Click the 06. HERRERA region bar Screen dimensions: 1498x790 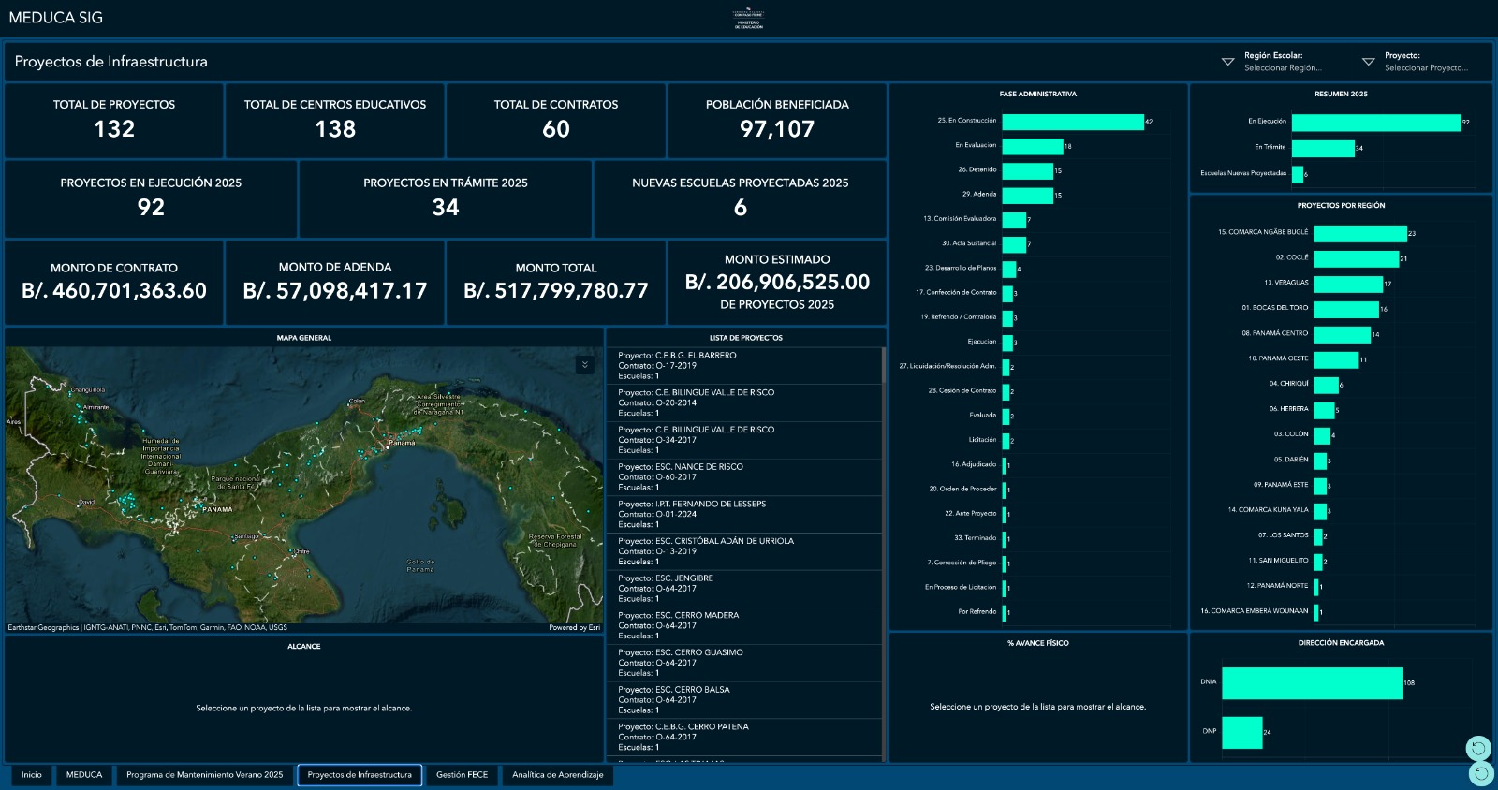click(x=1325, y=410)
